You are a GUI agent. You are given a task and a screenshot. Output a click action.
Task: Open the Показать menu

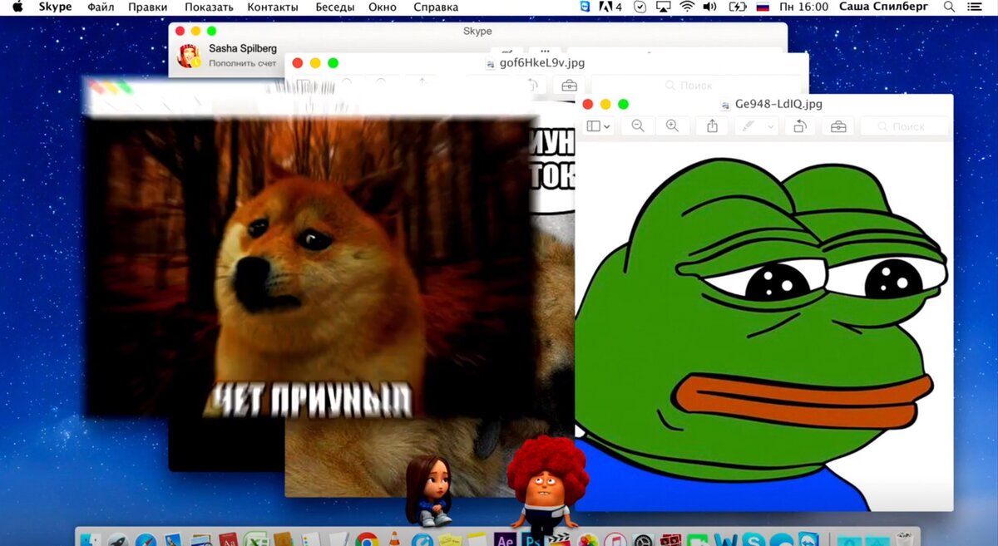tap(209, 7)
